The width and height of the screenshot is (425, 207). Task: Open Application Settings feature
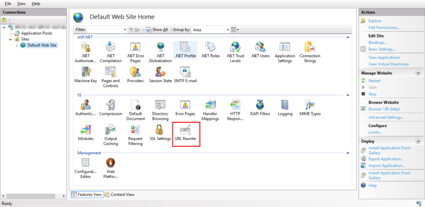pyautogui.click(x=285, y=52)
